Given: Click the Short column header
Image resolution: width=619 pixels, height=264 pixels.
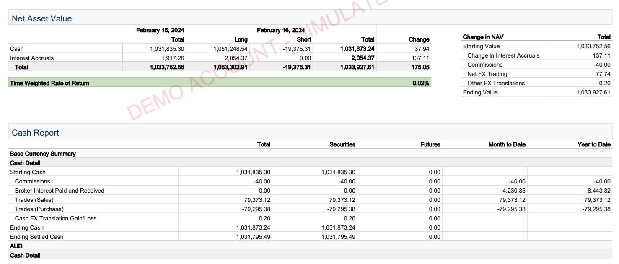Looking at the screenshot, I should click(x=304, y=39).
